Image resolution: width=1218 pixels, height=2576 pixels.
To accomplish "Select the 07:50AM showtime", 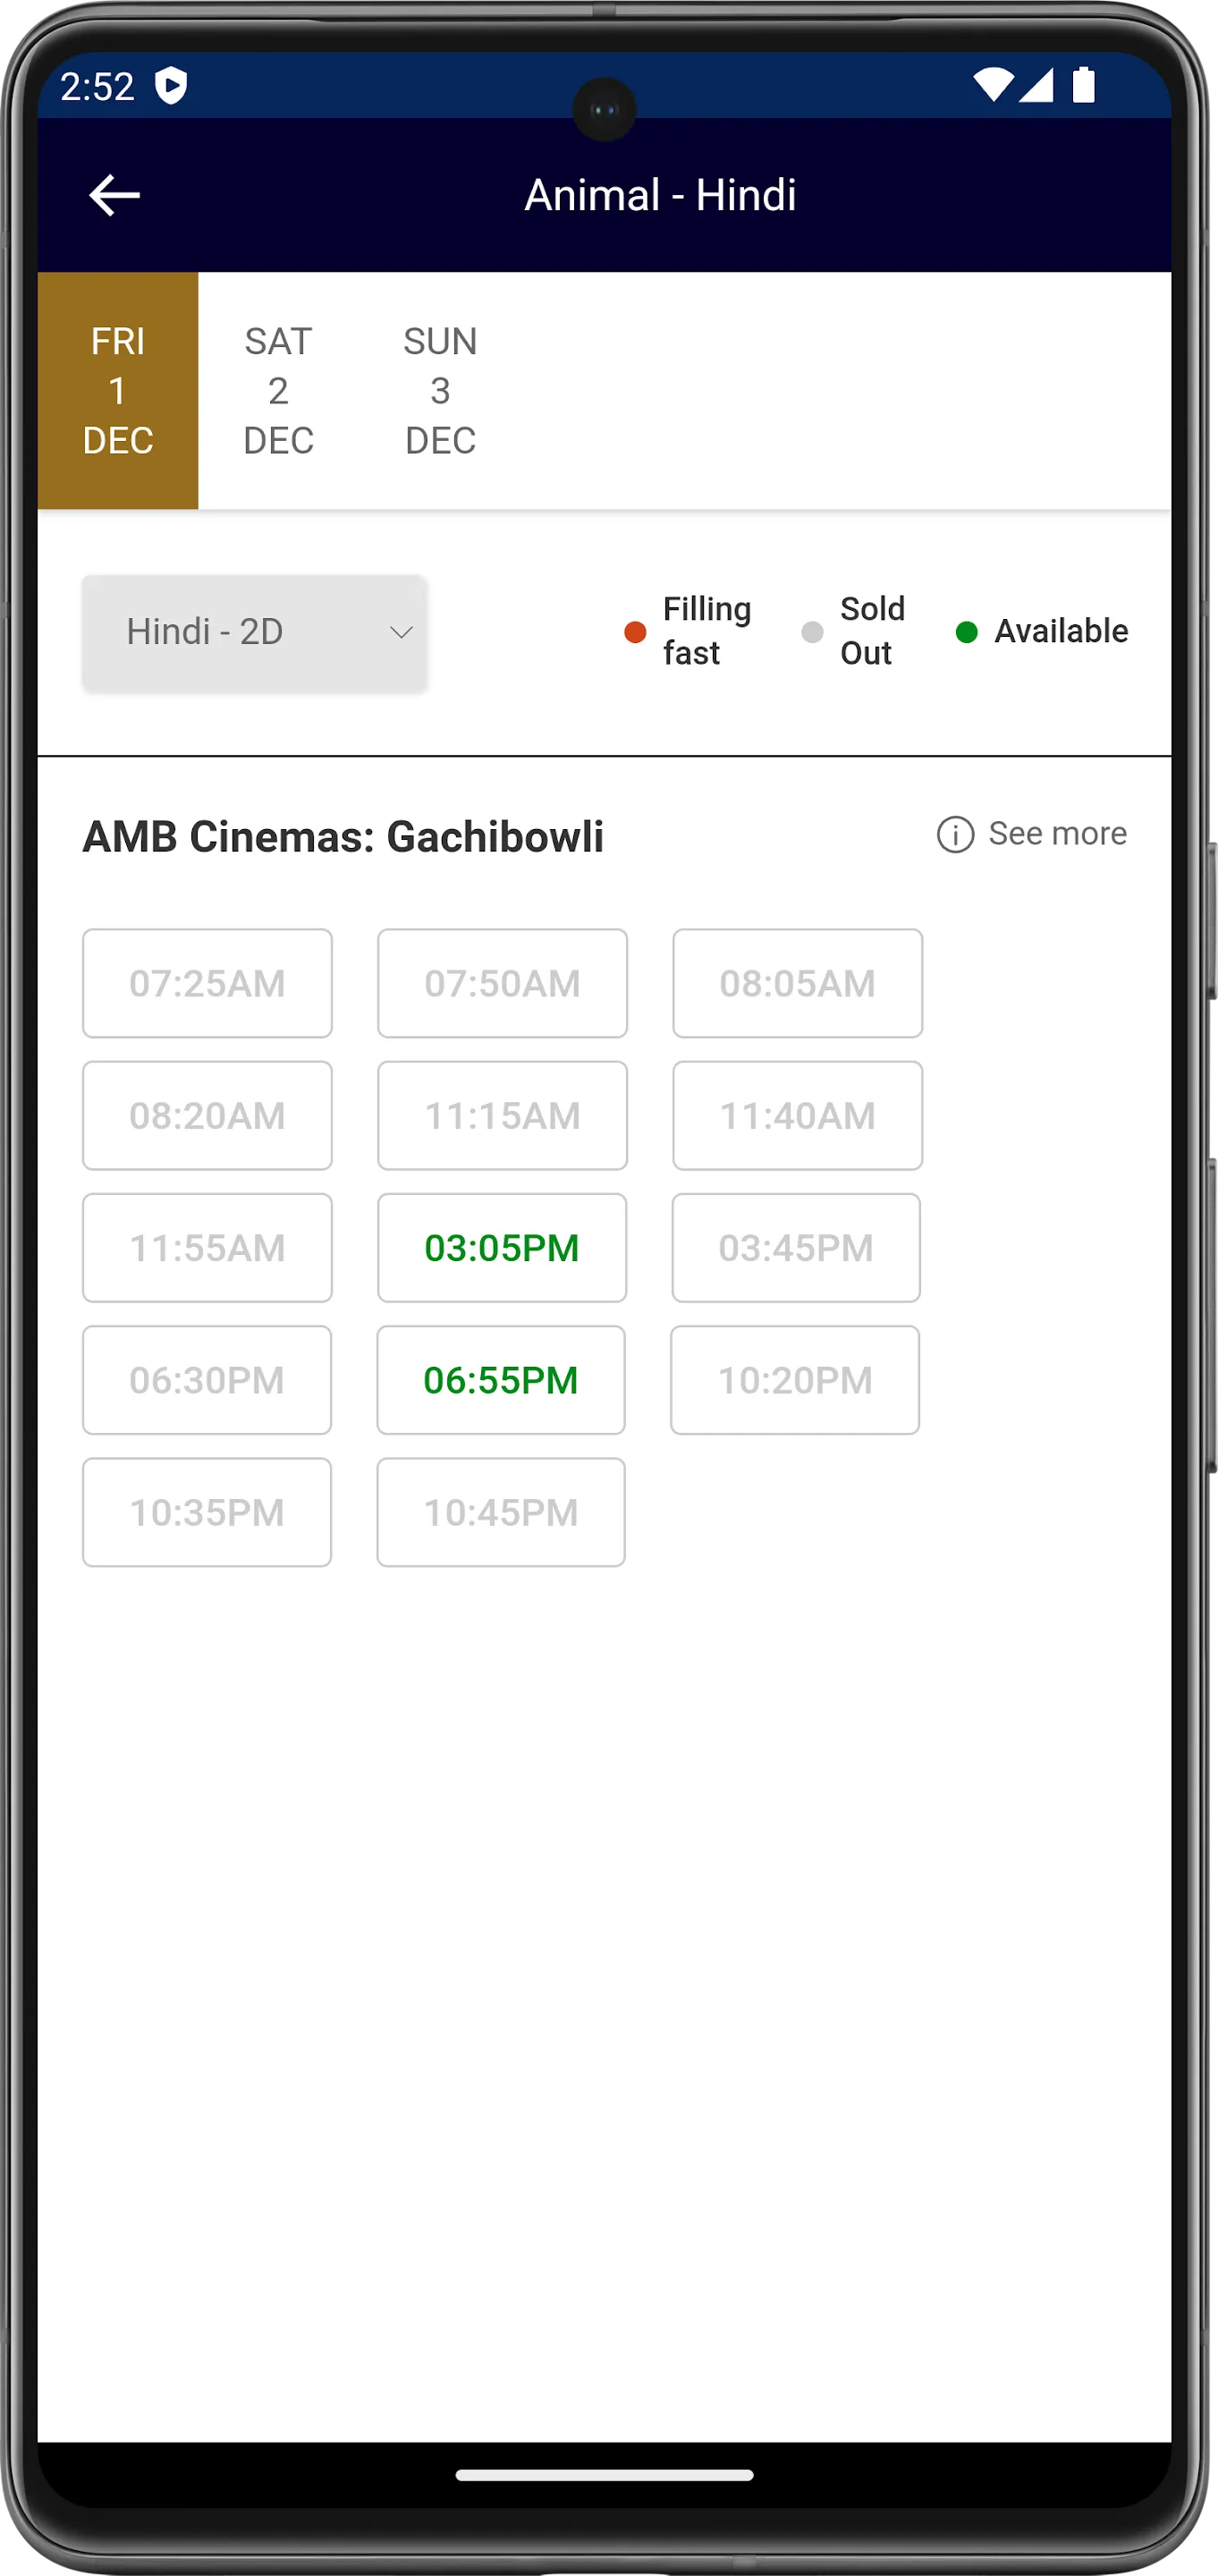I will coord(502,984).
